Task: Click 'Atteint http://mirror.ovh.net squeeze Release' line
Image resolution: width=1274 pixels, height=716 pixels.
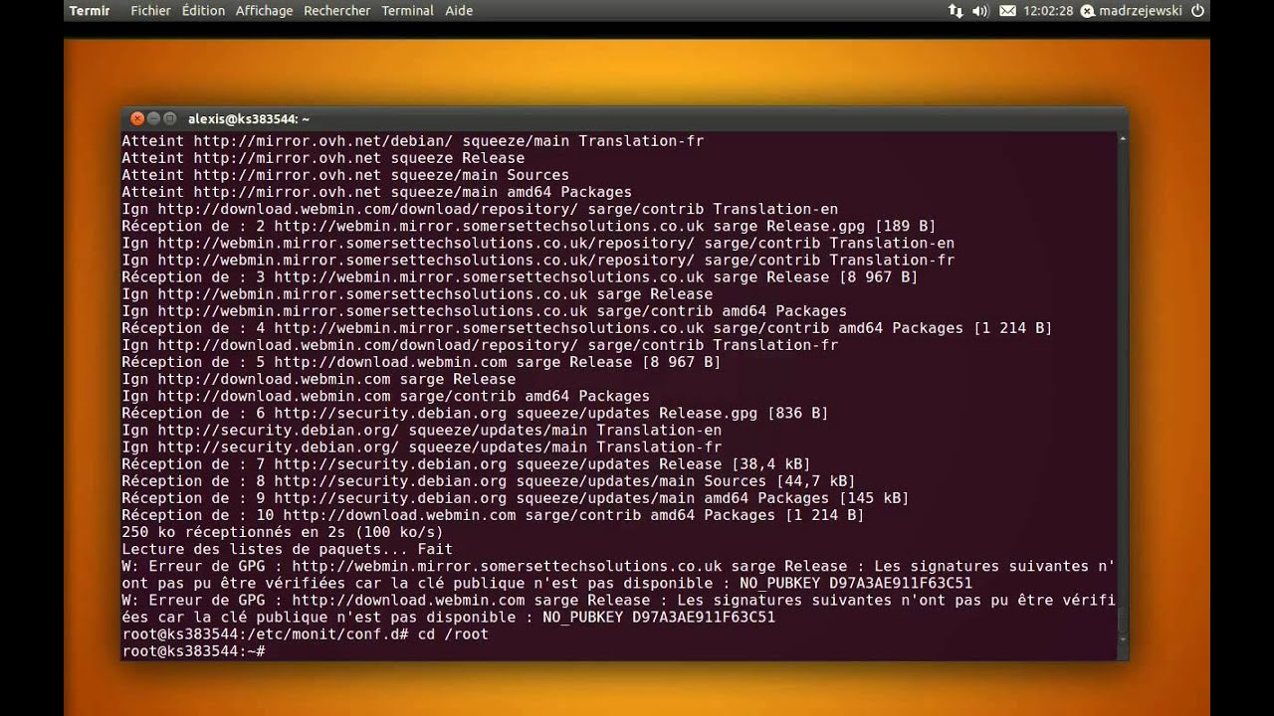Action: pos(322,158)
